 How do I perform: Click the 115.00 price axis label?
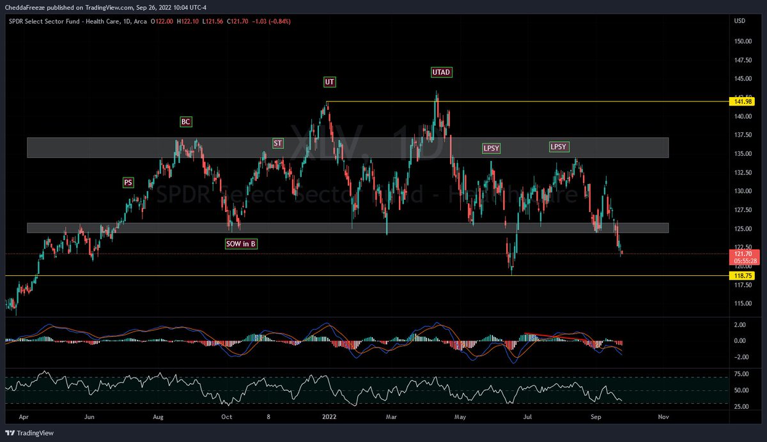coord(743,303)
